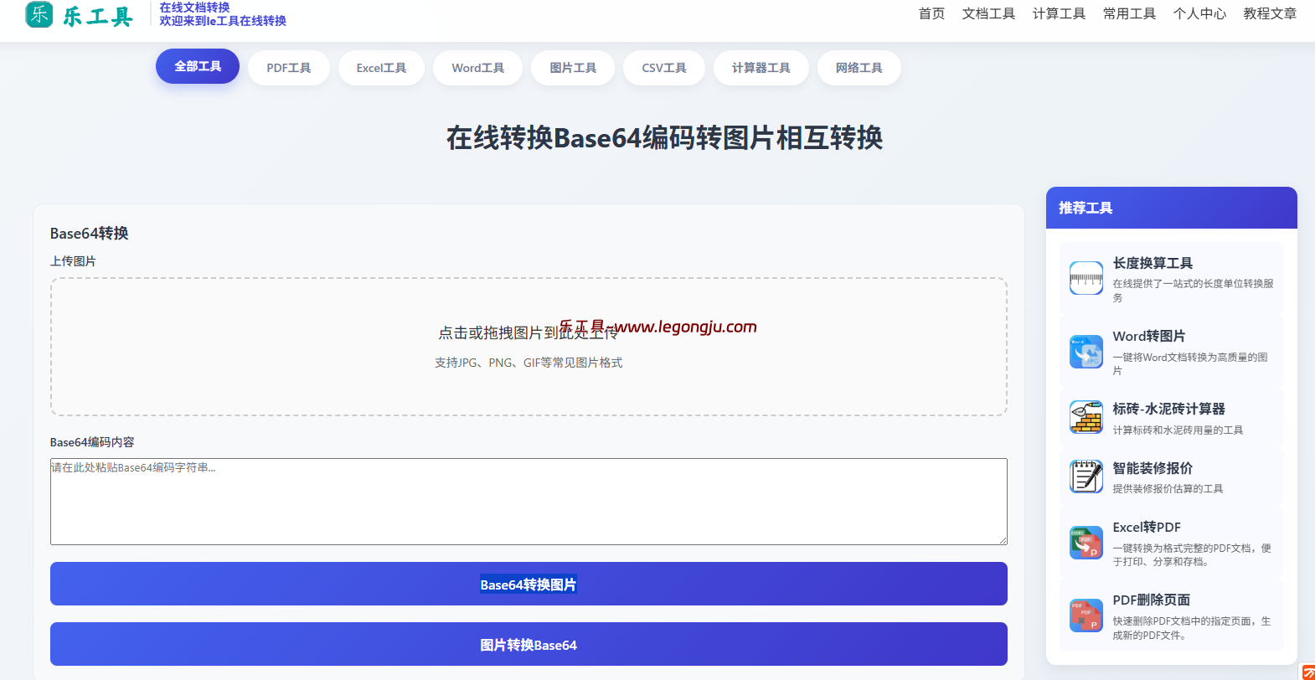The height and width of the screenshot is (680, 1315).
Task: Focus the Base64编码内容 text area
Action: (529, 502)
